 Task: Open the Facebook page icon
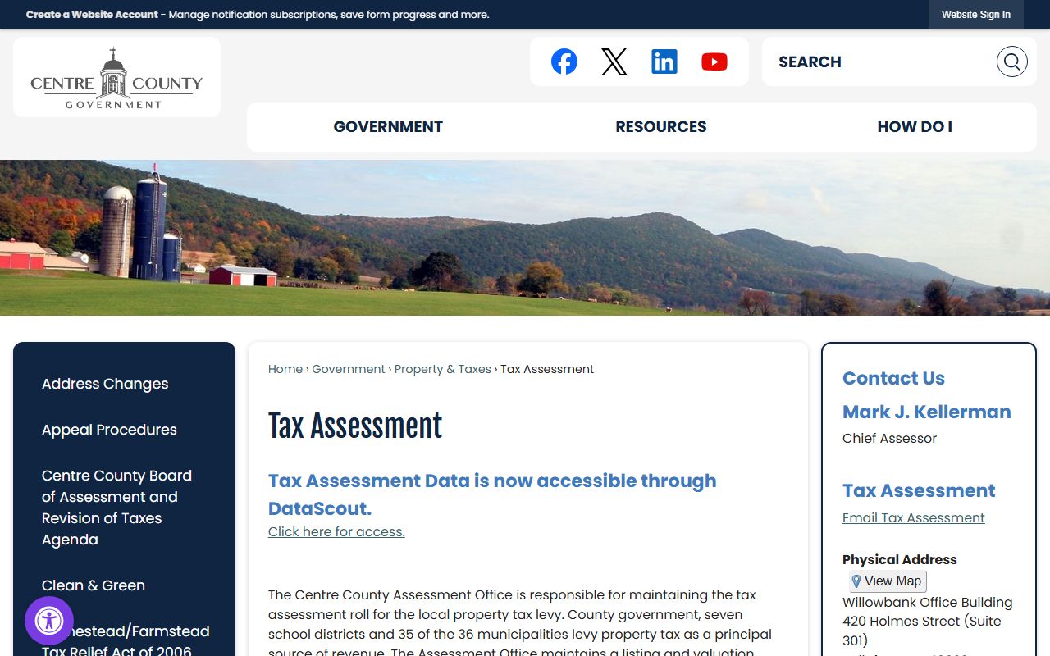[564, 61]
